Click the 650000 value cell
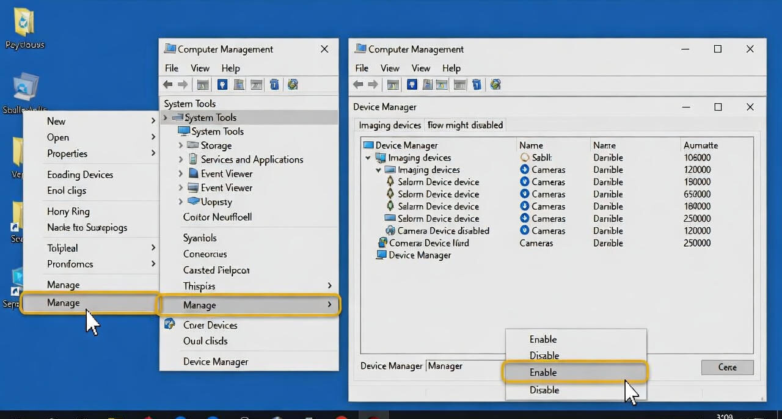This screenshot has width=782, height=419. click(x=697, y=194)
